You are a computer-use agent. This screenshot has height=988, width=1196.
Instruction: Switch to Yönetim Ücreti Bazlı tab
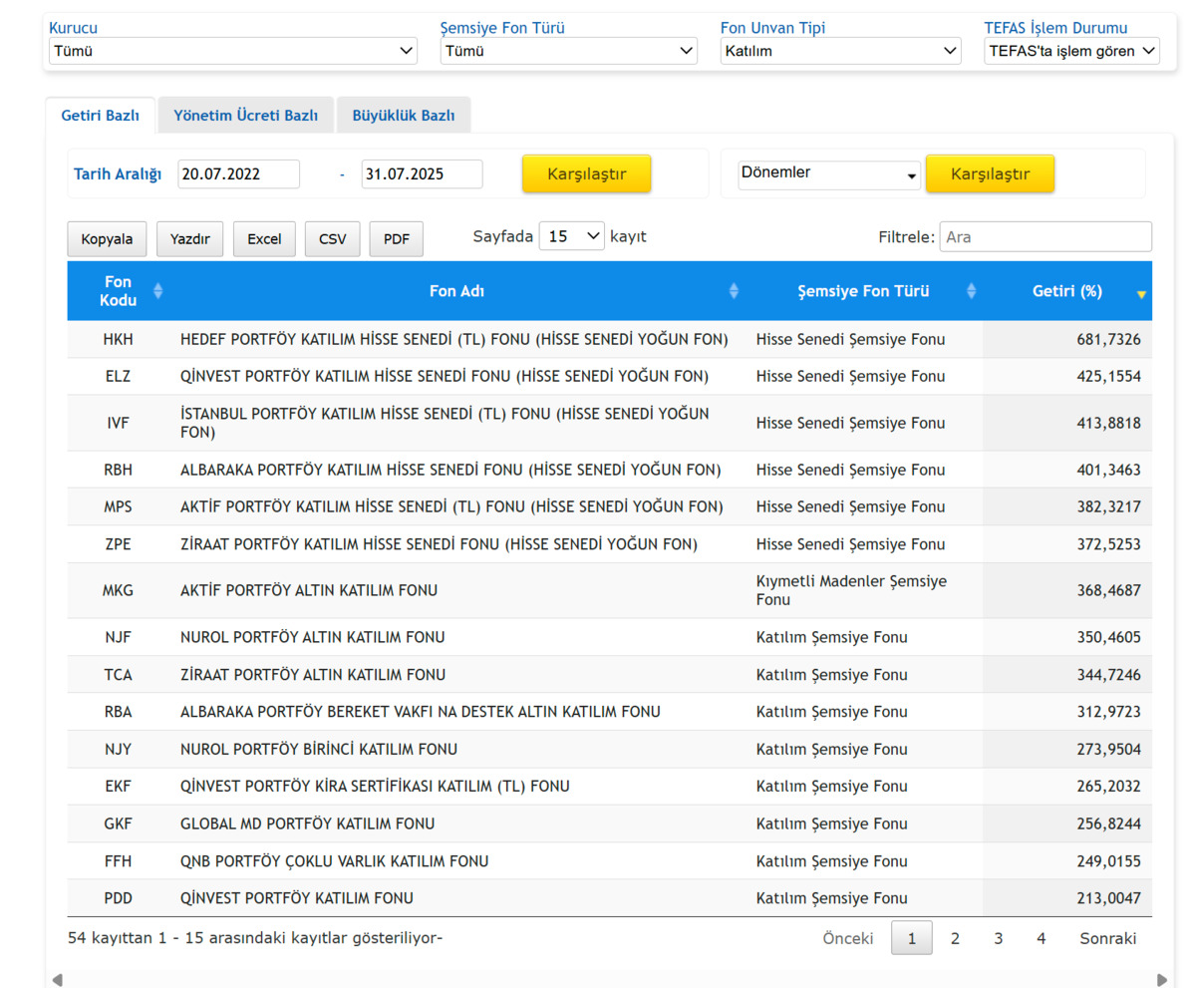click(x=245, y=116)
